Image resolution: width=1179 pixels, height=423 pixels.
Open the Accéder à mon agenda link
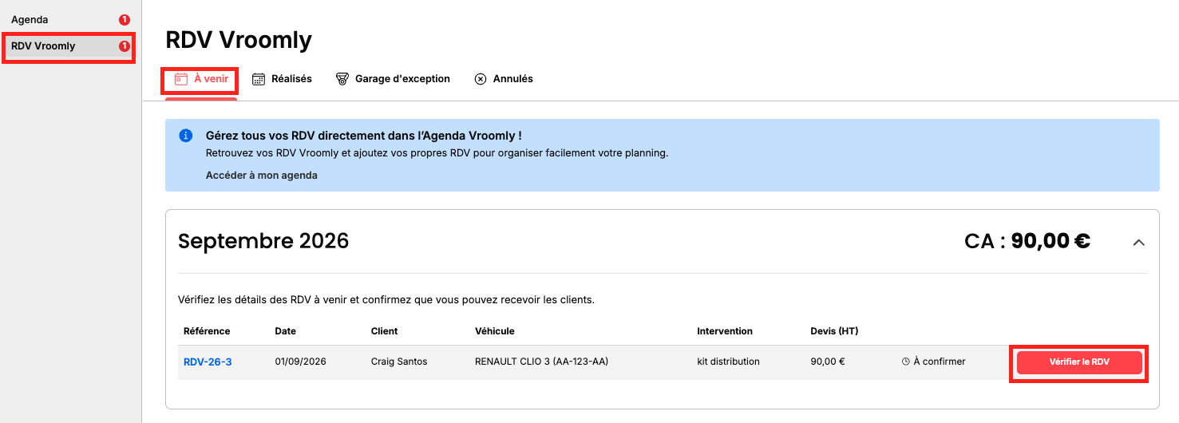[262, 176]
